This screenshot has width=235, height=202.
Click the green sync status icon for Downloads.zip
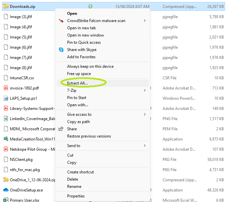[x=91, y=7]
